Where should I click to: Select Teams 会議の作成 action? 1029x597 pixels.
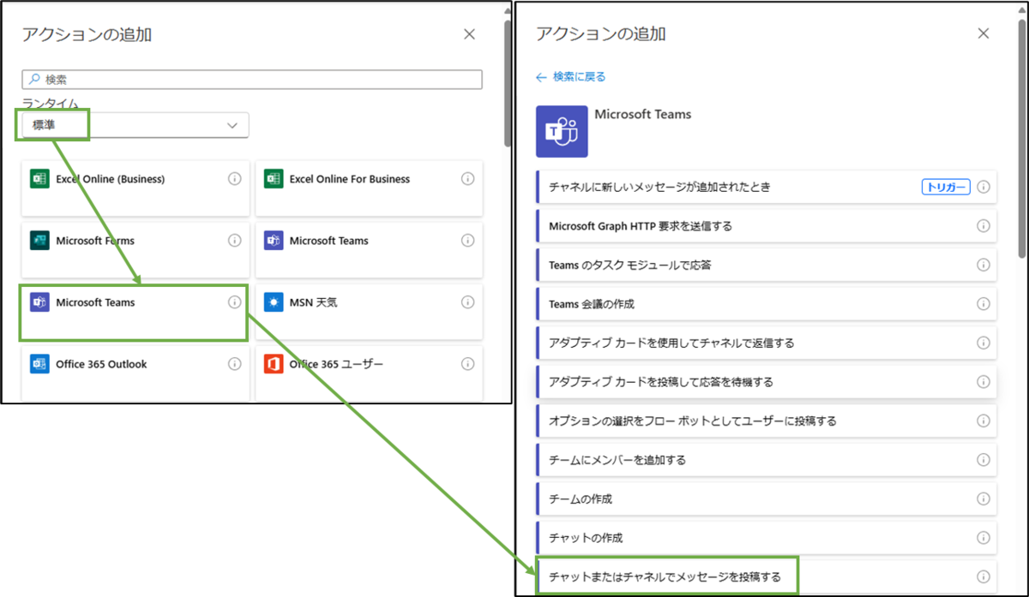[x=767, y=304]
